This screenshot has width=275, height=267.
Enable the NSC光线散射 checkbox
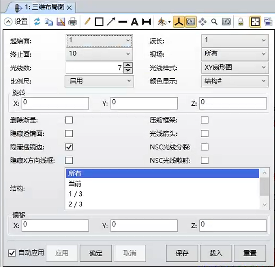point(205,160)
